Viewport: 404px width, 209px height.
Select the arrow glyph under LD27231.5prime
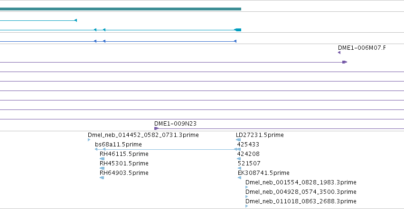click(238, 140)
